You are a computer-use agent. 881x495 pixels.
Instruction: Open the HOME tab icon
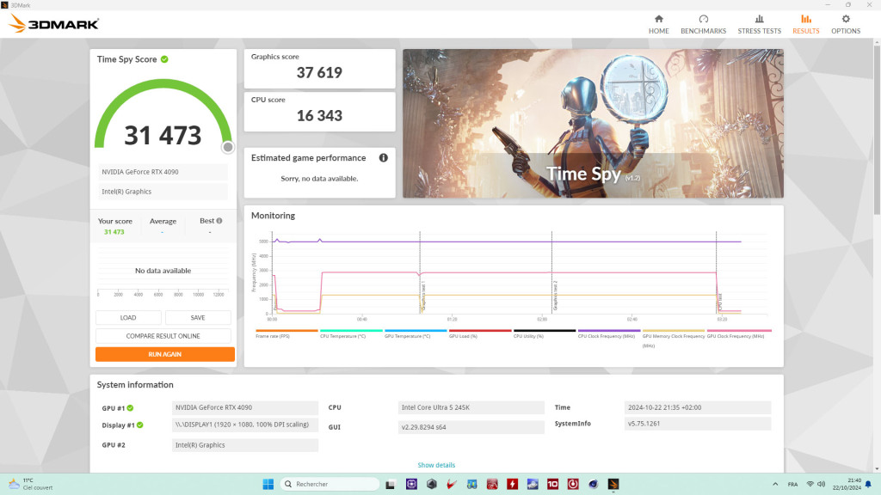point(658,19)
